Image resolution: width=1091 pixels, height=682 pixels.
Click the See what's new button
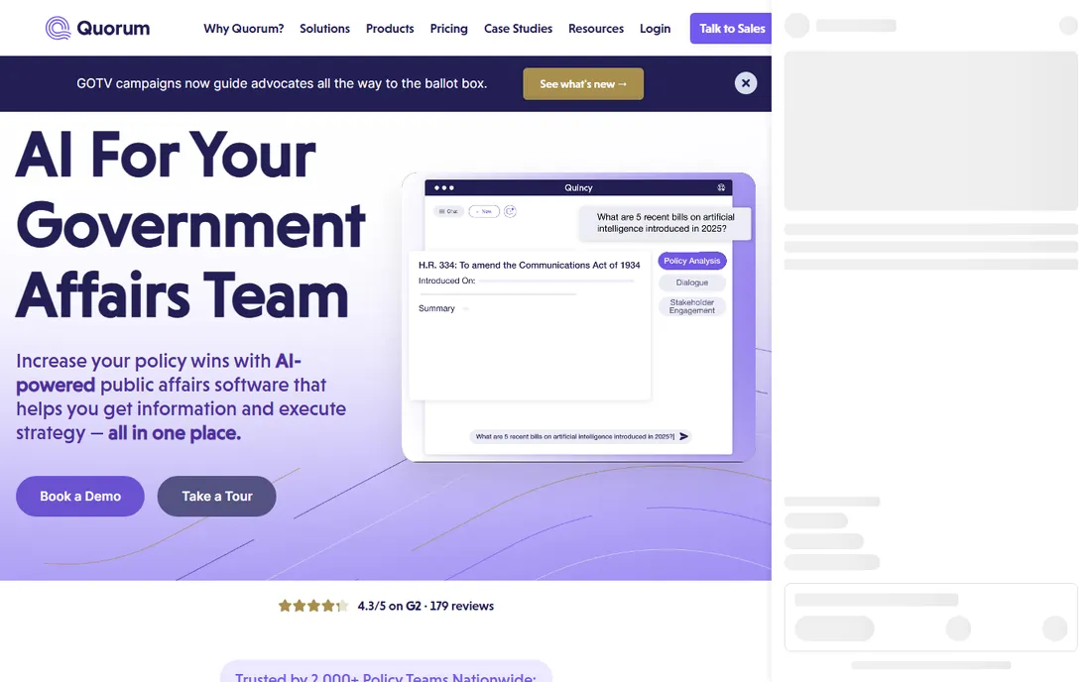click(x=583, y=84)
